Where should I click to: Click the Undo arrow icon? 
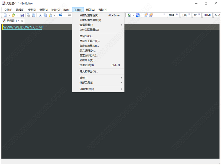(x=60, y=15)
